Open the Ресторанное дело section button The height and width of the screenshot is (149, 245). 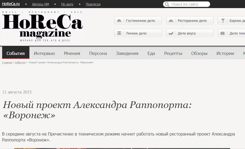(190, 20)
